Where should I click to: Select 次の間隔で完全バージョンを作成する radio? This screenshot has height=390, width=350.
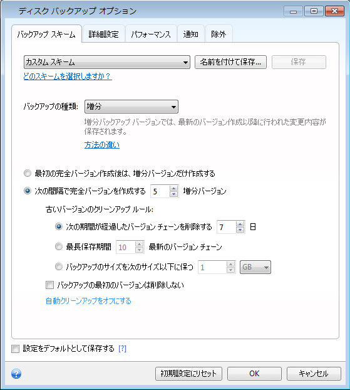click(28, 191)
